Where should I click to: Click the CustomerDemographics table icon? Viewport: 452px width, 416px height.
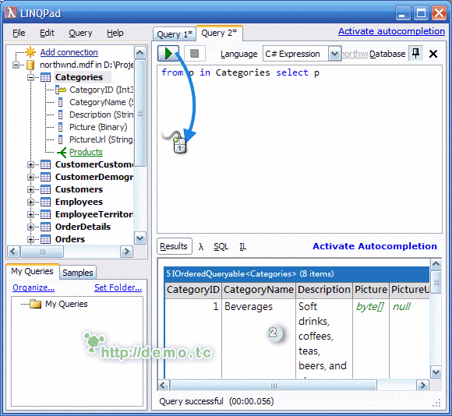(45, 177)
